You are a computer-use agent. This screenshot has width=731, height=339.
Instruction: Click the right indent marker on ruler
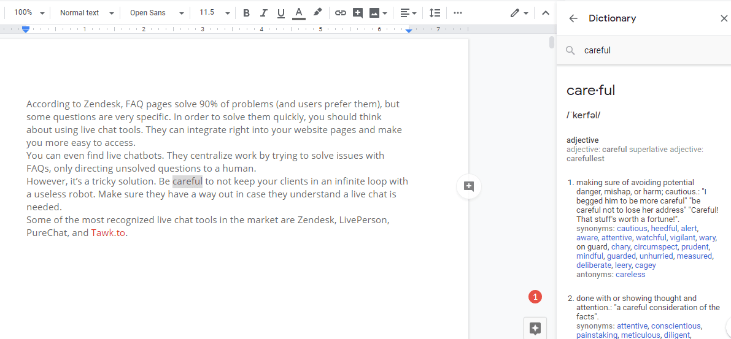coord(409,30)
